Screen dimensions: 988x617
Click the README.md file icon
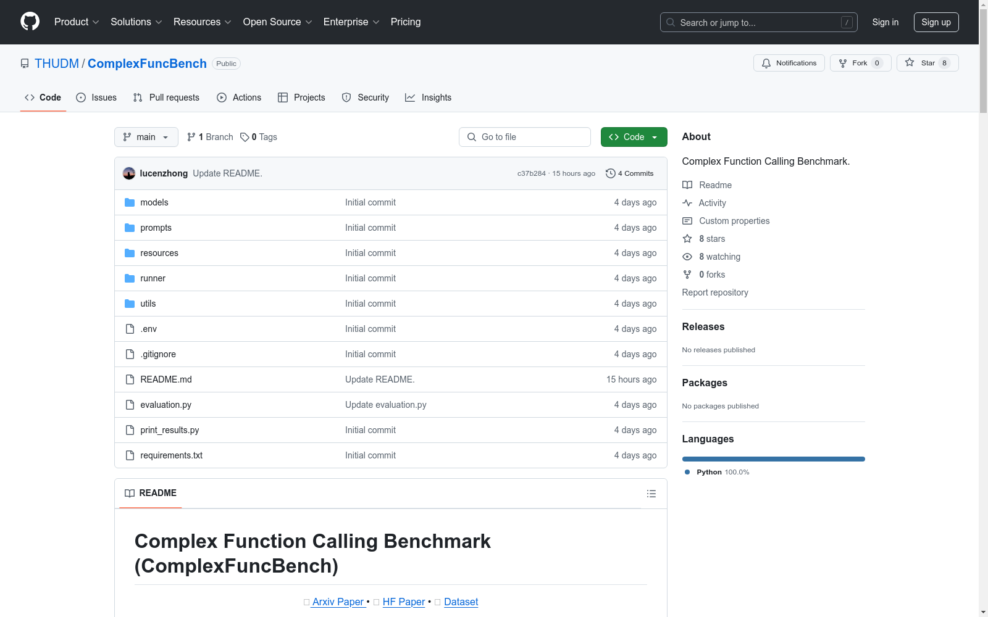pyautogui.click(x=130, y=379)
